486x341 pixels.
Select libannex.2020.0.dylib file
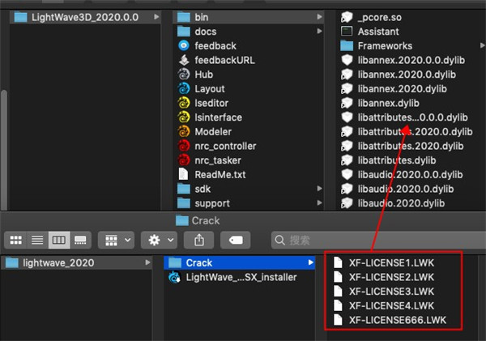tap(399, 75)
